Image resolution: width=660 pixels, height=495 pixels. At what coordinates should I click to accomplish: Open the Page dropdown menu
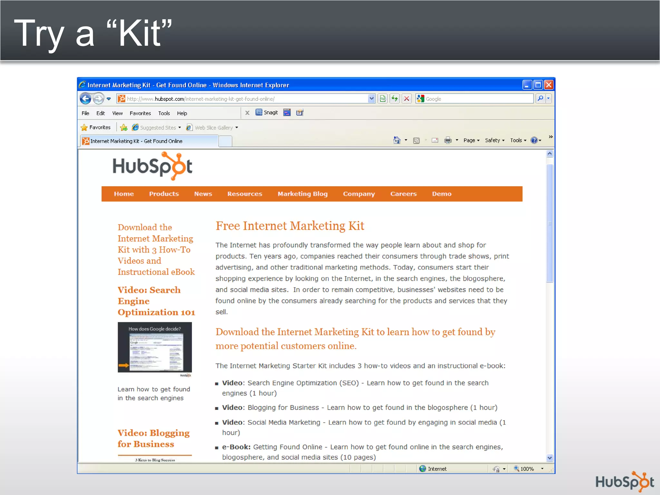(471, 140)
